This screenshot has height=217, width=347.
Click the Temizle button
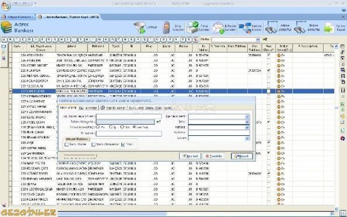click(x=213, y=156)
